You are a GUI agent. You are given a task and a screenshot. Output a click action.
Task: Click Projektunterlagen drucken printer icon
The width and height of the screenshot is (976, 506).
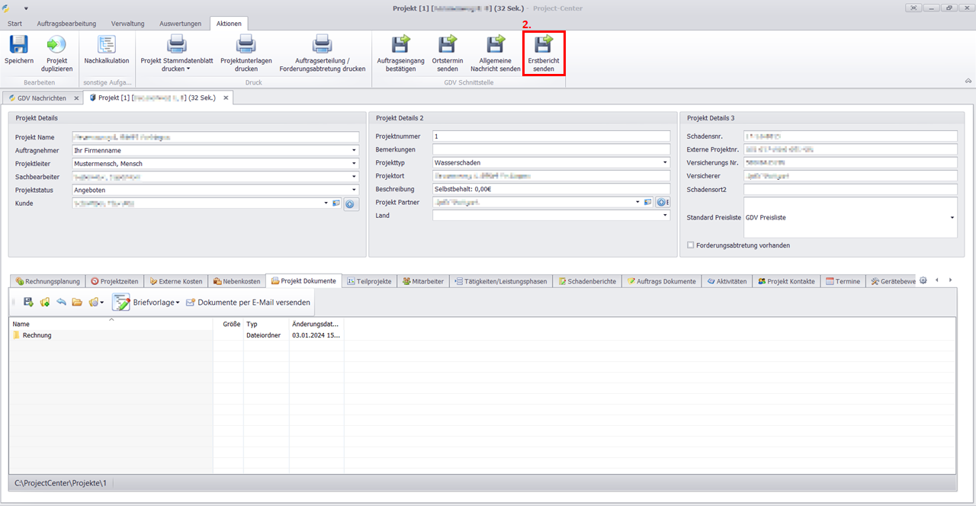click(246, 46)
